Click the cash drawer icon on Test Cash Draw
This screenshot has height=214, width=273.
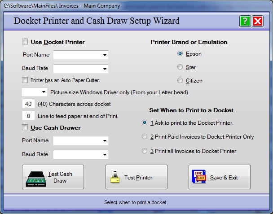click(36, 179)
